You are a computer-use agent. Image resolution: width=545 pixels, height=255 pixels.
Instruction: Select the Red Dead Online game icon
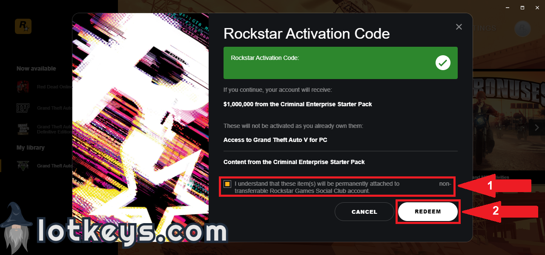(x=23, y=87)
